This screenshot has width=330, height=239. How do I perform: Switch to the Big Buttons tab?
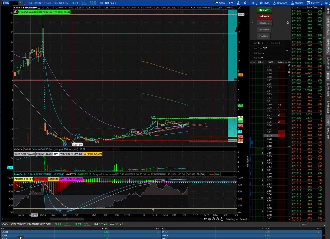coord(328,63)
